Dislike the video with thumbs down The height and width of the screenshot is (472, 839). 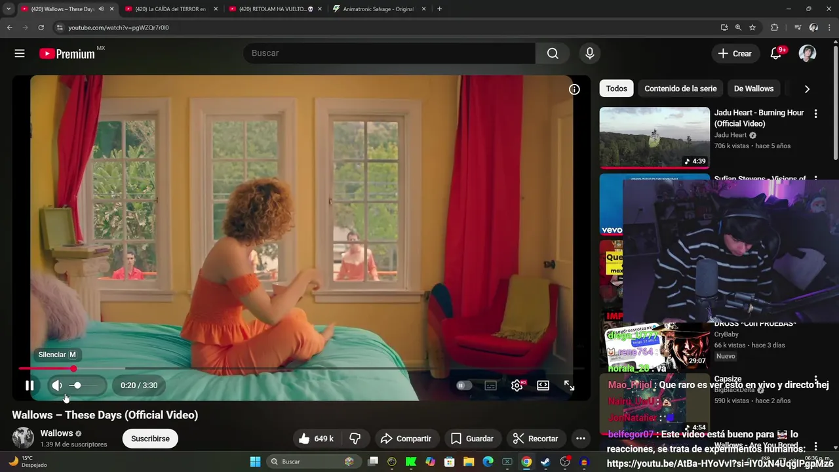point(355,439)
